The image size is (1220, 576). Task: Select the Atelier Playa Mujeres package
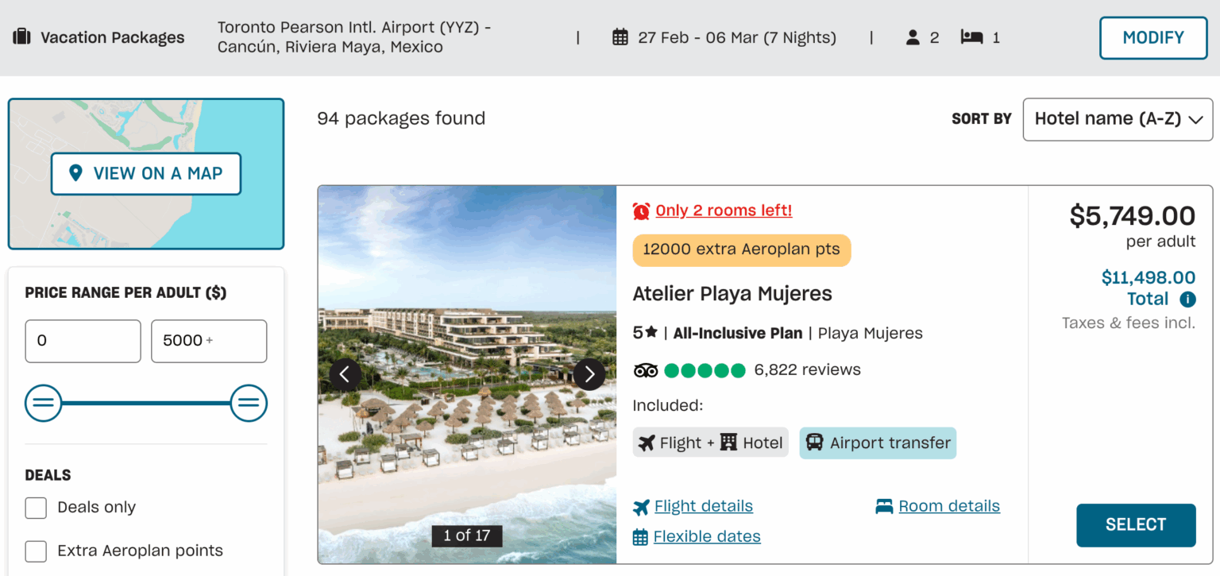pyautogui.click(x=1136, y=525)
